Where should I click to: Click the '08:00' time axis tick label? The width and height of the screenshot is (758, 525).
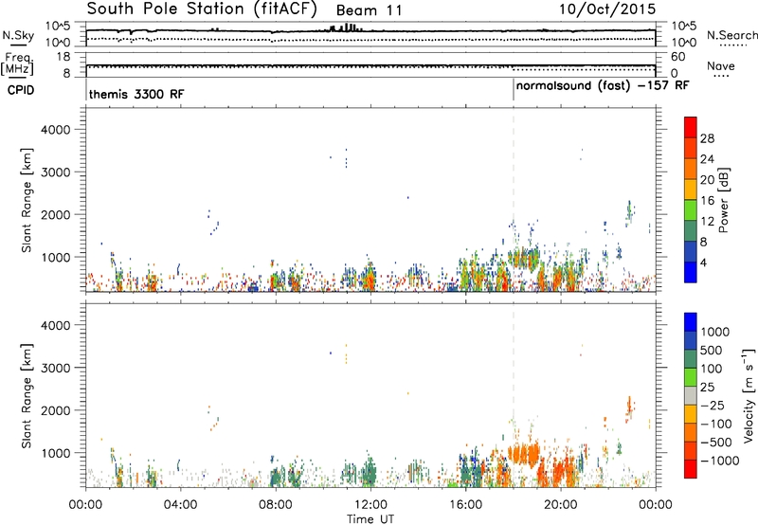click(x=276, y=505)
